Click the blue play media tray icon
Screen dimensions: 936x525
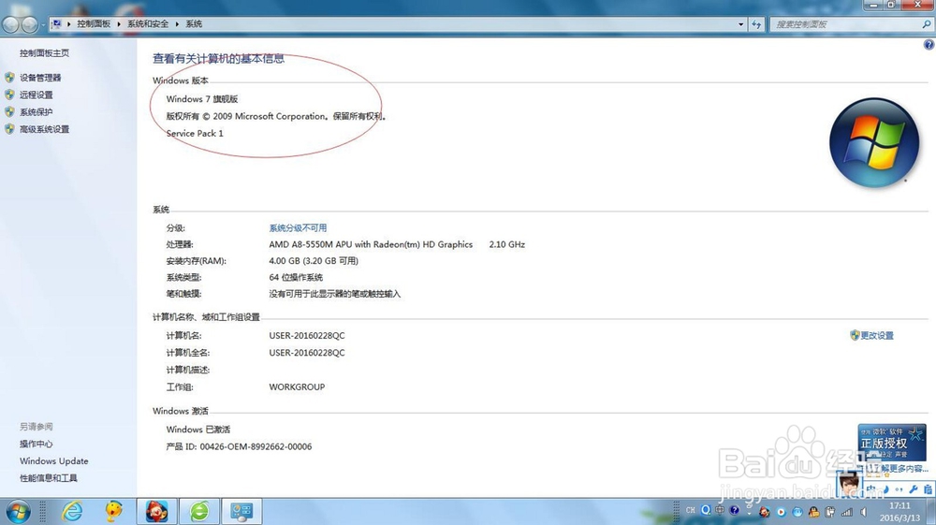(x=781, y=512)
